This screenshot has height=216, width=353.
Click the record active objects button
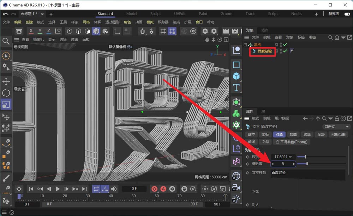pyautogui.click(x=155, y=189)
